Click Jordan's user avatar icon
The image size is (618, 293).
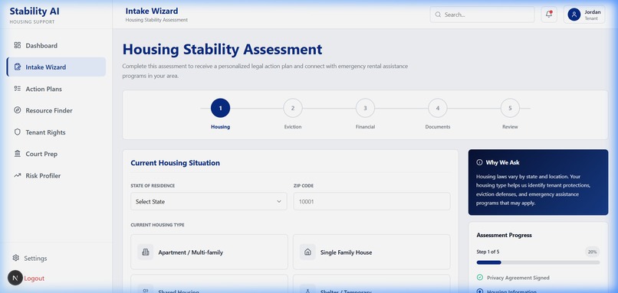tap(574, 15)
